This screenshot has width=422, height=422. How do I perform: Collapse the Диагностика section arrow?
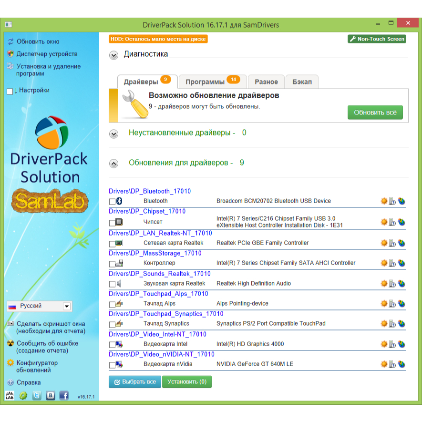pos(113,55)
